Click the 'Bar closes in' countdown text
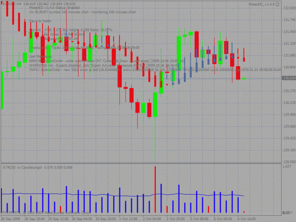Viewport: 296px width, 222px height. 64,35
